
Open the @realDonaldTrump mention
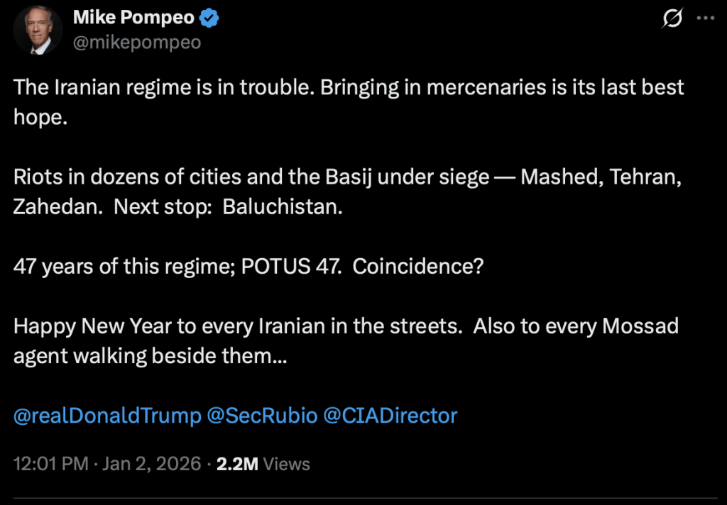(x=107, y=416)
